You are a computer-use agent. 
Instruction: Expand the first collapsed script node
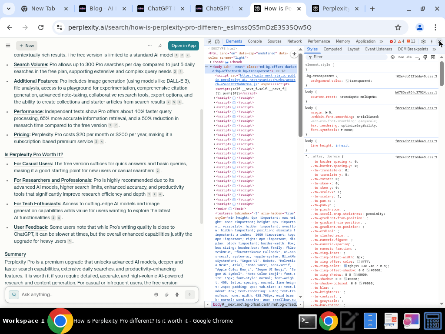click(215, 98)
